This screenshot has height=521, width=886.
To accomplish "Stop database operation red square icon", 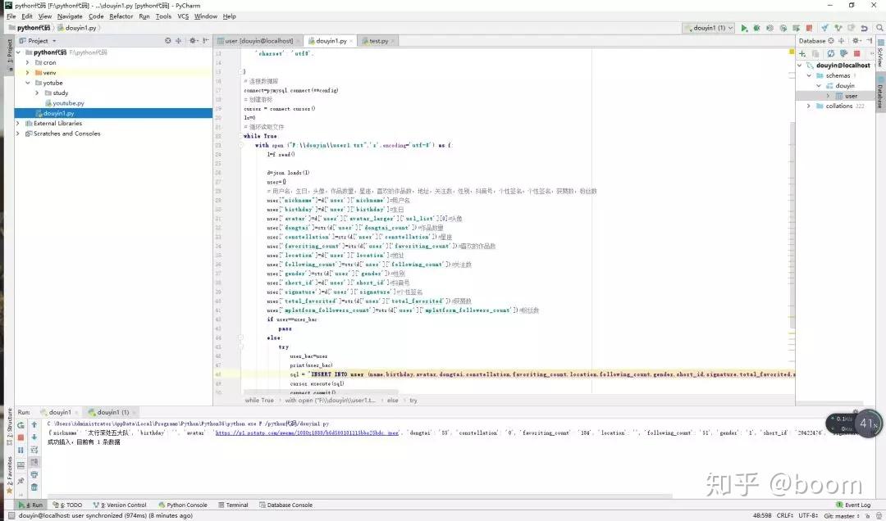I will 856,53.
